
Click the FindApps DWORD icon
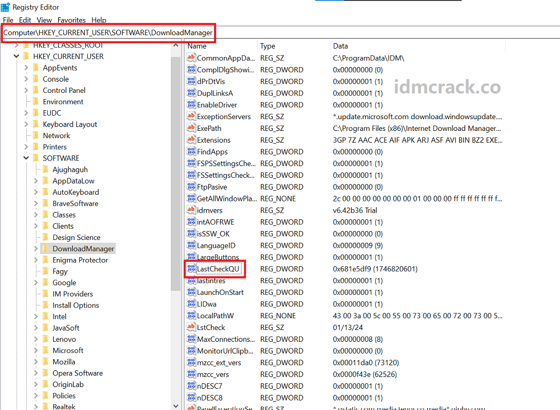pyautogui.click(x=191, y=151)
